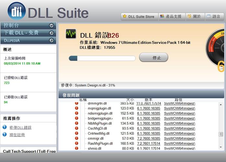
Task: Click scrollbar down arrow in problems list
Action: 221,147
